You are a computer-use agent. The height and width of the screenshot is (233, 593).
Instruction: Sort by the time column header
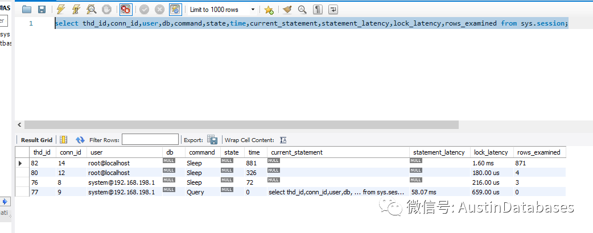pos(256,152)
